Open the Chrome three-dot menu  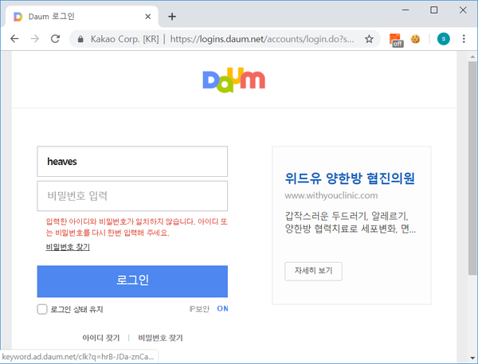(464, 39)
